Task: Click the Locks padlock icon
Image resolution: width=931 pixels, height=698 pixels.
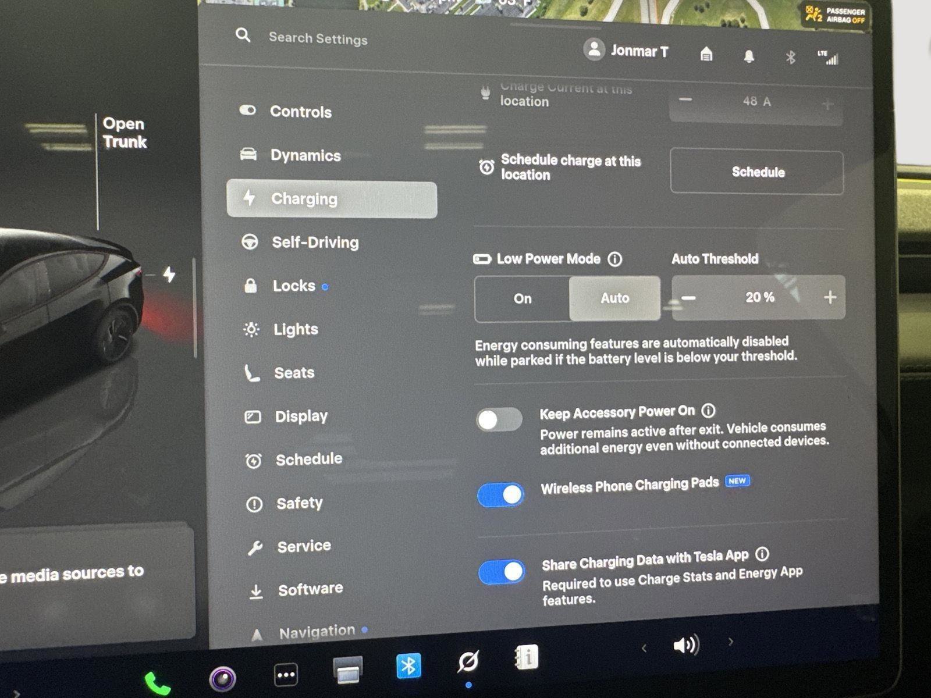Action: pyautogui.click(x=251, y=285)
